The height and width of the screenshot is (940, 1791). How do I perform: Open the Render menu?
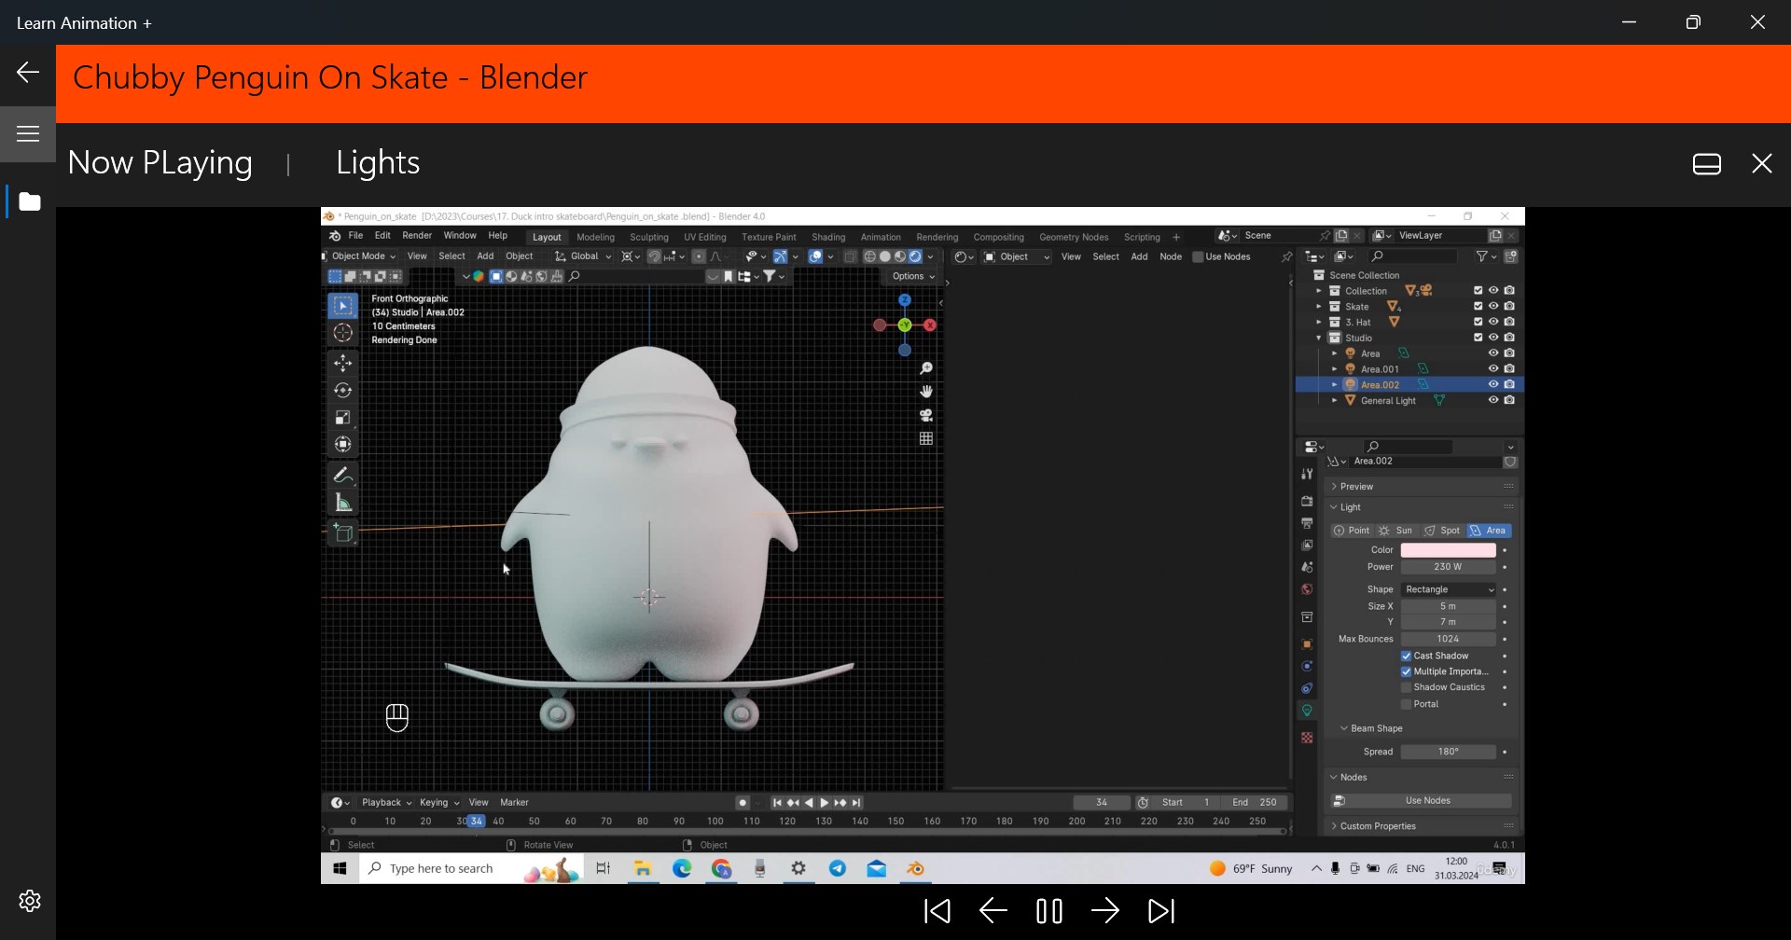[417, 235]
